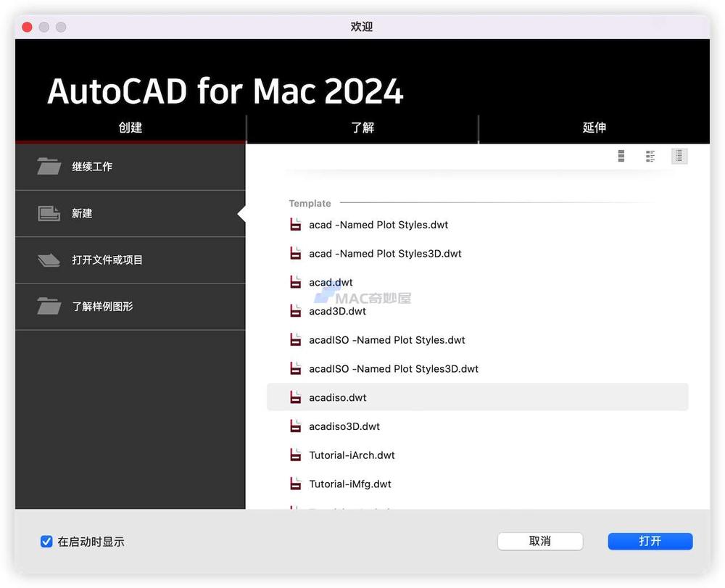
Task: Select 新建 in the sidebar
Action: coord(130,214)
